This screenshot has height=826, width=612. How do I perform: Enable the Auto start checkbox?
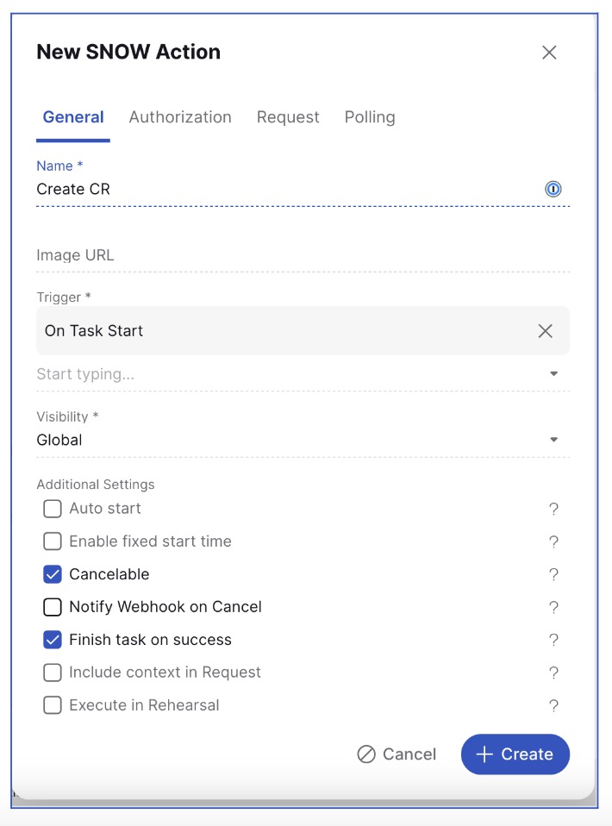[52, 509]
